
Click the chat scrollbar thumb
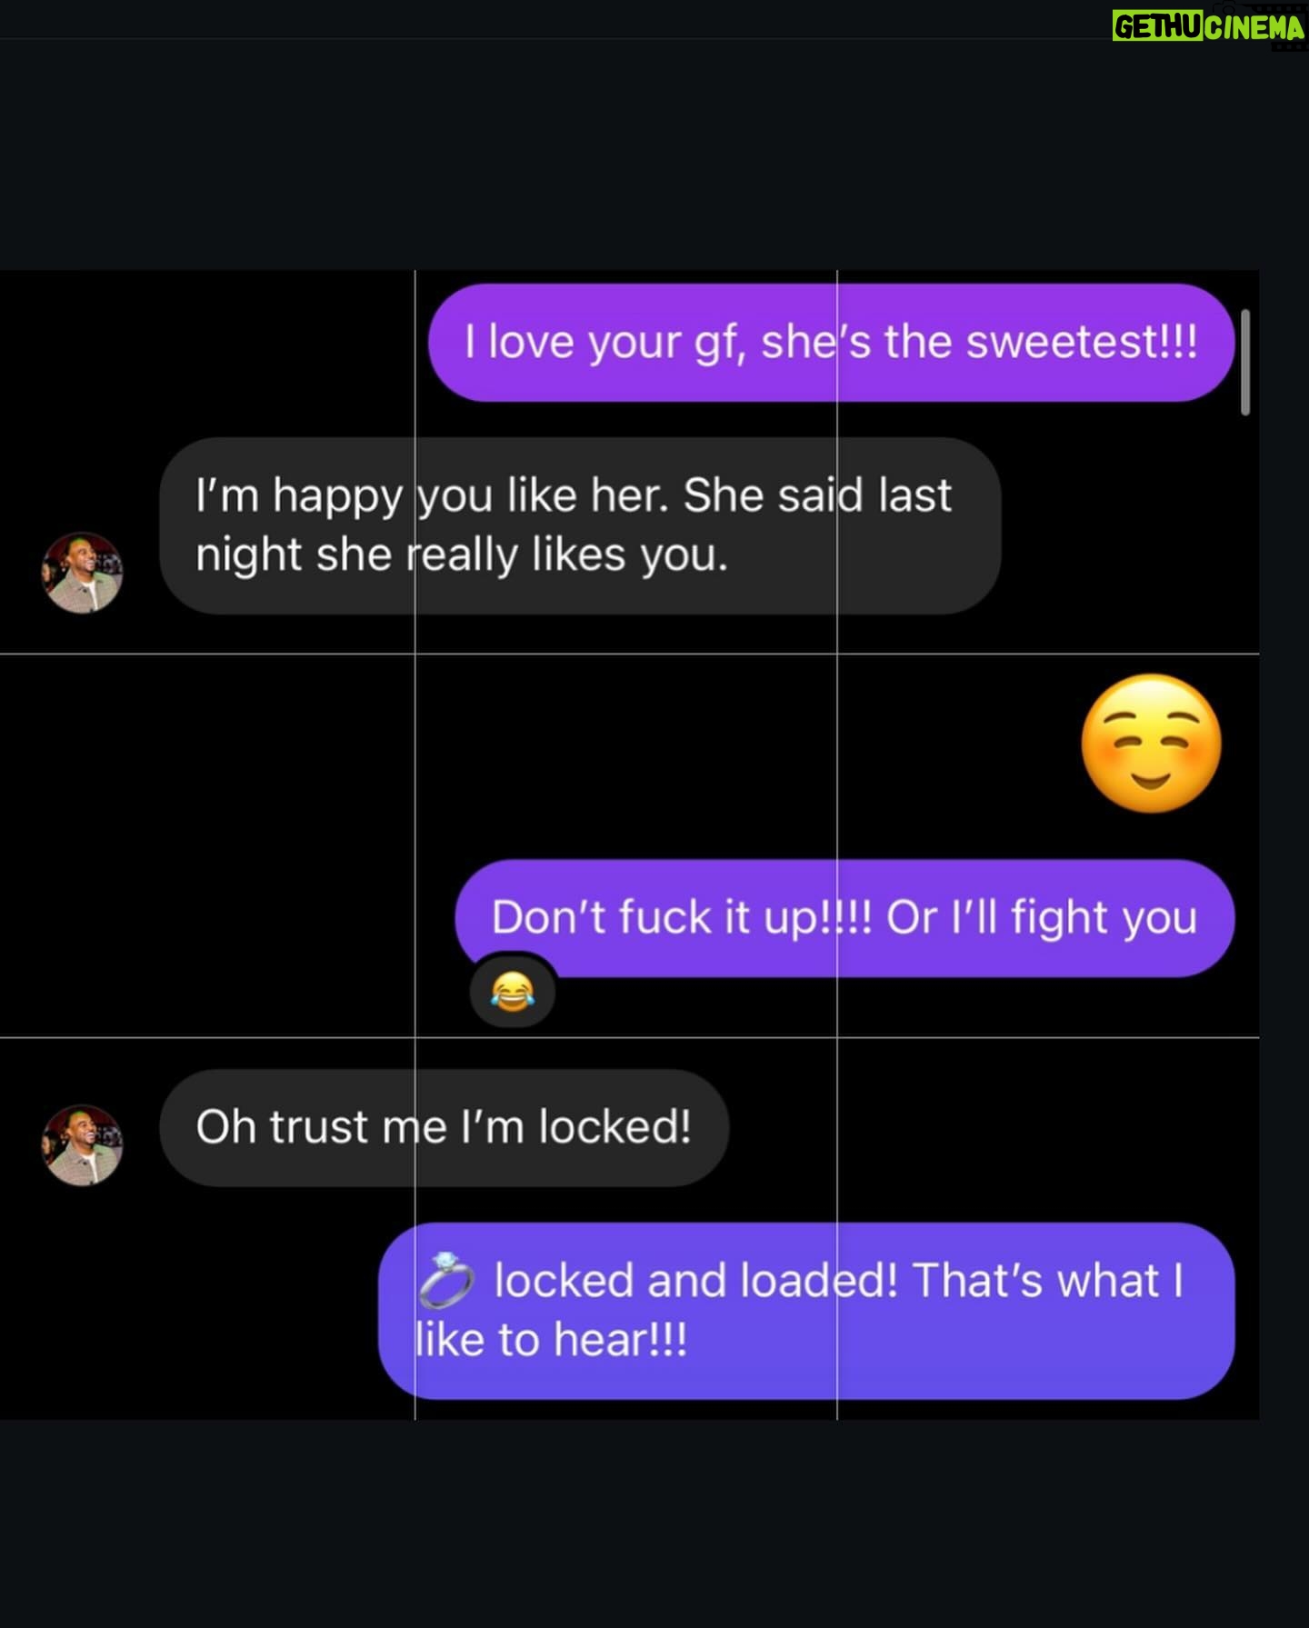(1245, 362)
